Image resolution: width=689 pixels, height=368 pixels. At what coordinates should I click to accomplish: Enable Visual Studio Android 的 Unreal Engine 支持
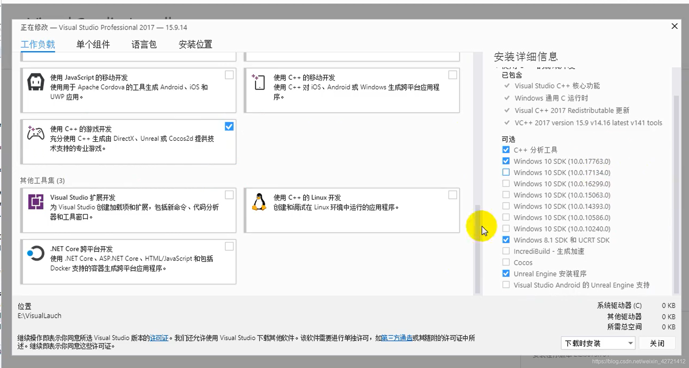(506, 285)
